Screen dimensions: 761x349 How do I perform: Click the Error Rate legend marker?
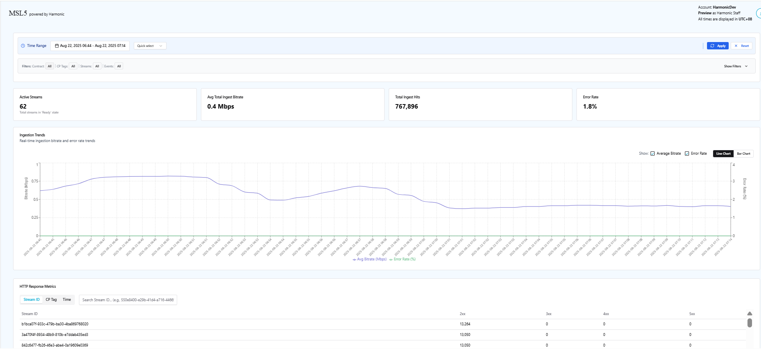[x=391, y=260]
